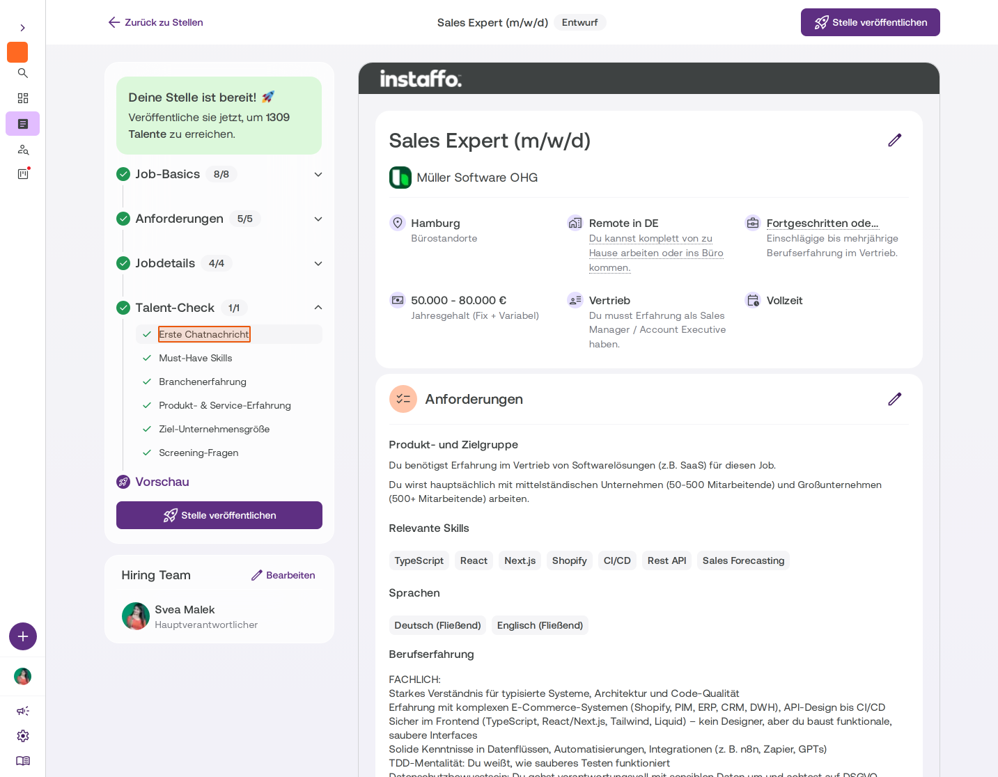Collapse the Talent-Check section chevron
This screenshot has width=998, height=777.
[318, 308]
